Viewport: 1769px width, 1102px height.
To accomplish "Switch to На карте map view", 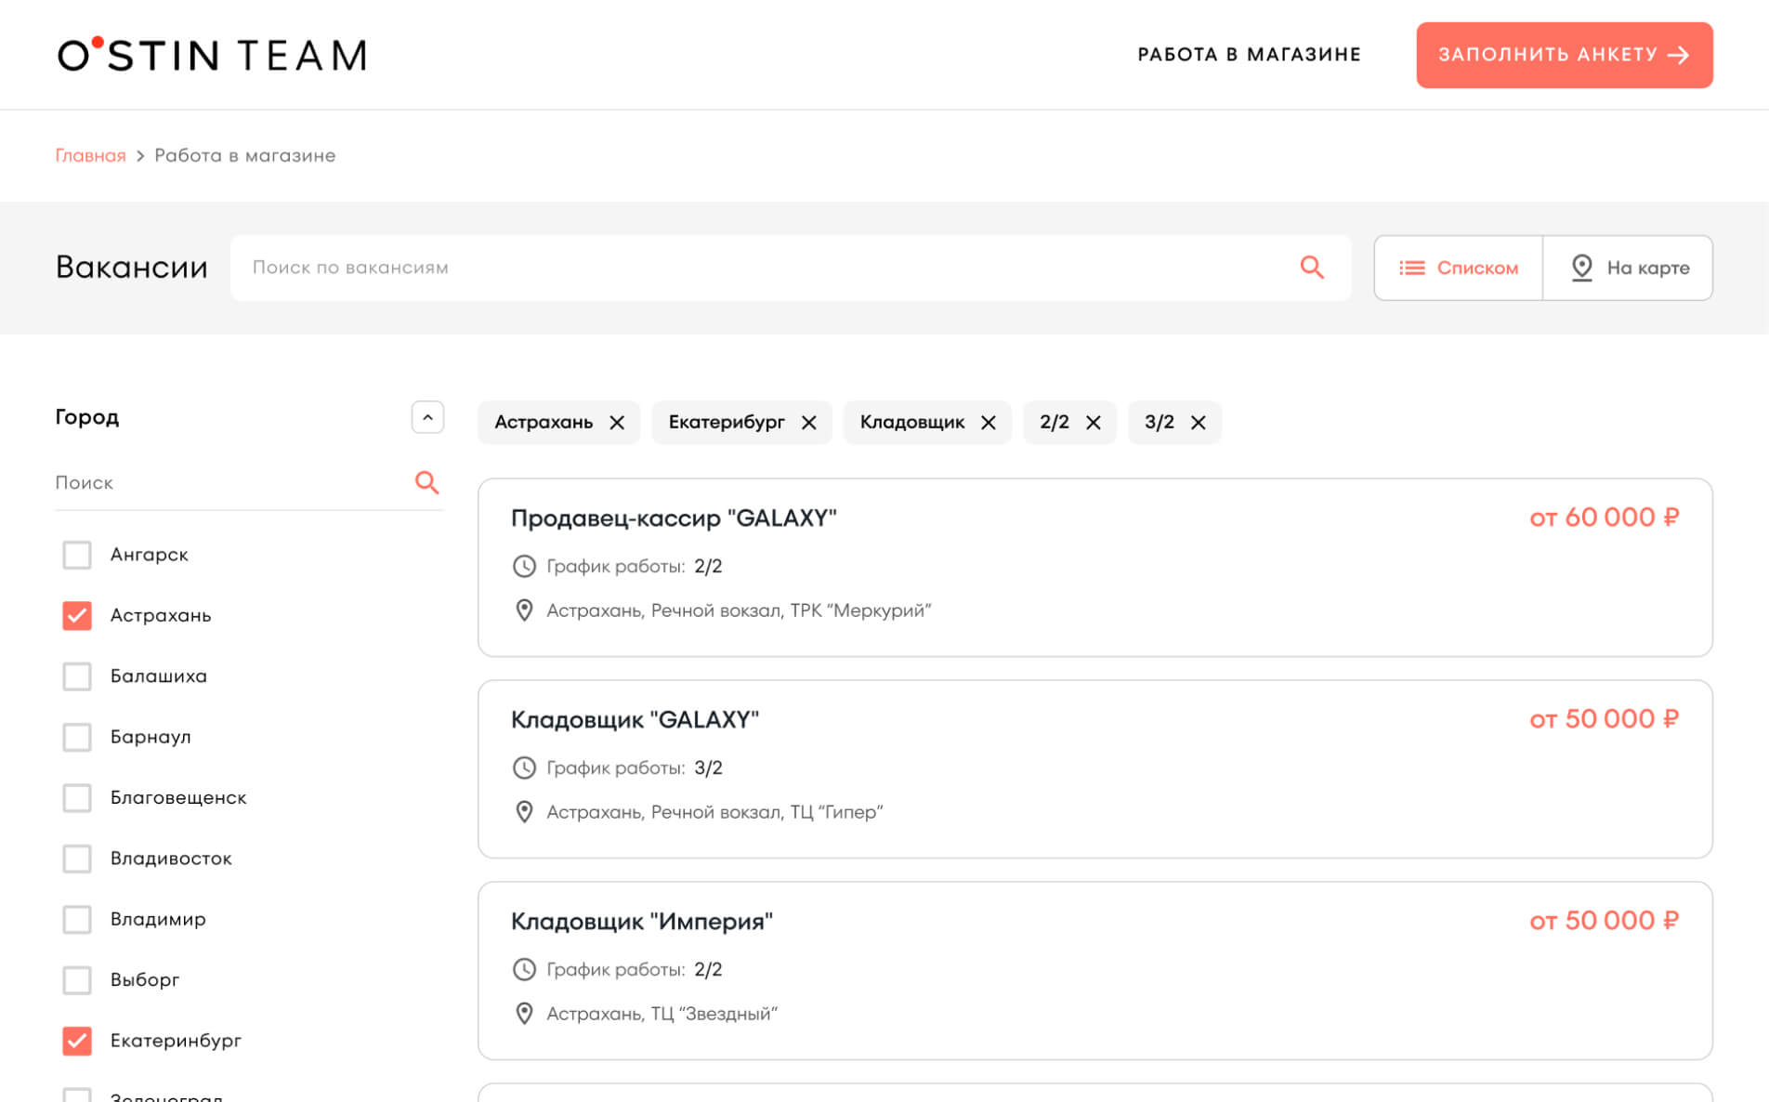I will (x=1628, y=268).
